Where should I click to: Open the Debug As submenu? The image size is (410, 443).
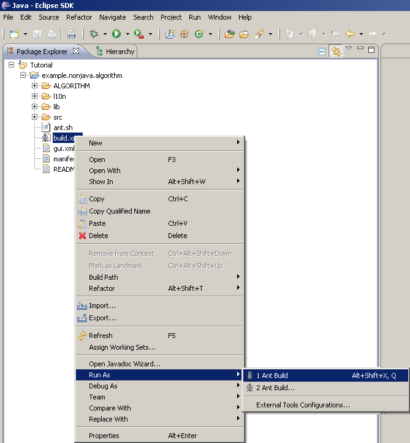(160, 386)
